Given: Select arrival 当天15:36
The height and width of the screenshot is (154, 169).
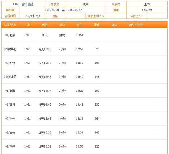Looking at the screenshot, I should click(x=45, y=132).
